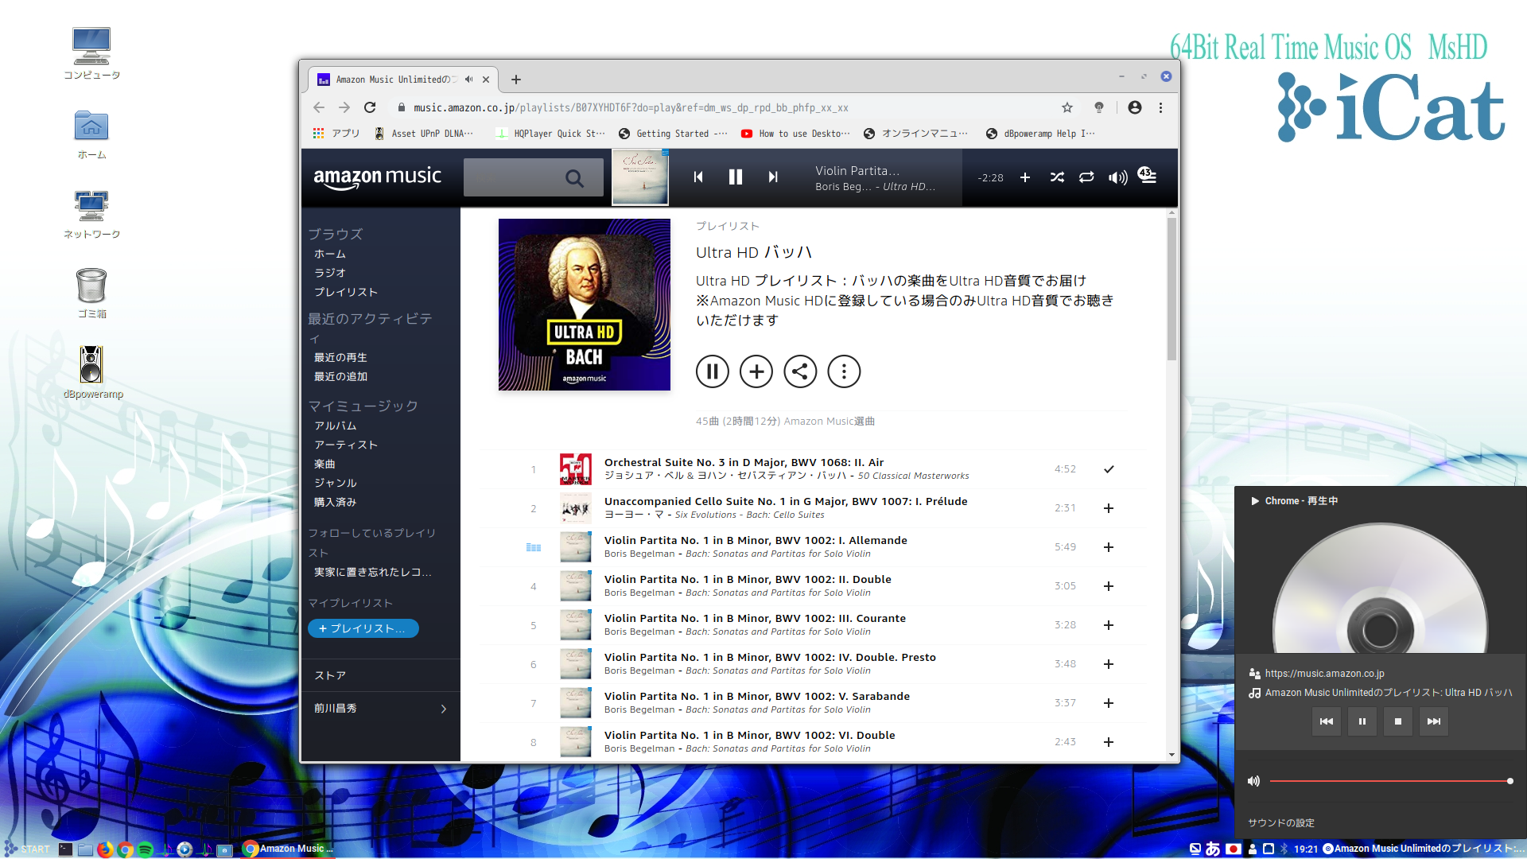Add current song using header plus icon

point(1025,177)
